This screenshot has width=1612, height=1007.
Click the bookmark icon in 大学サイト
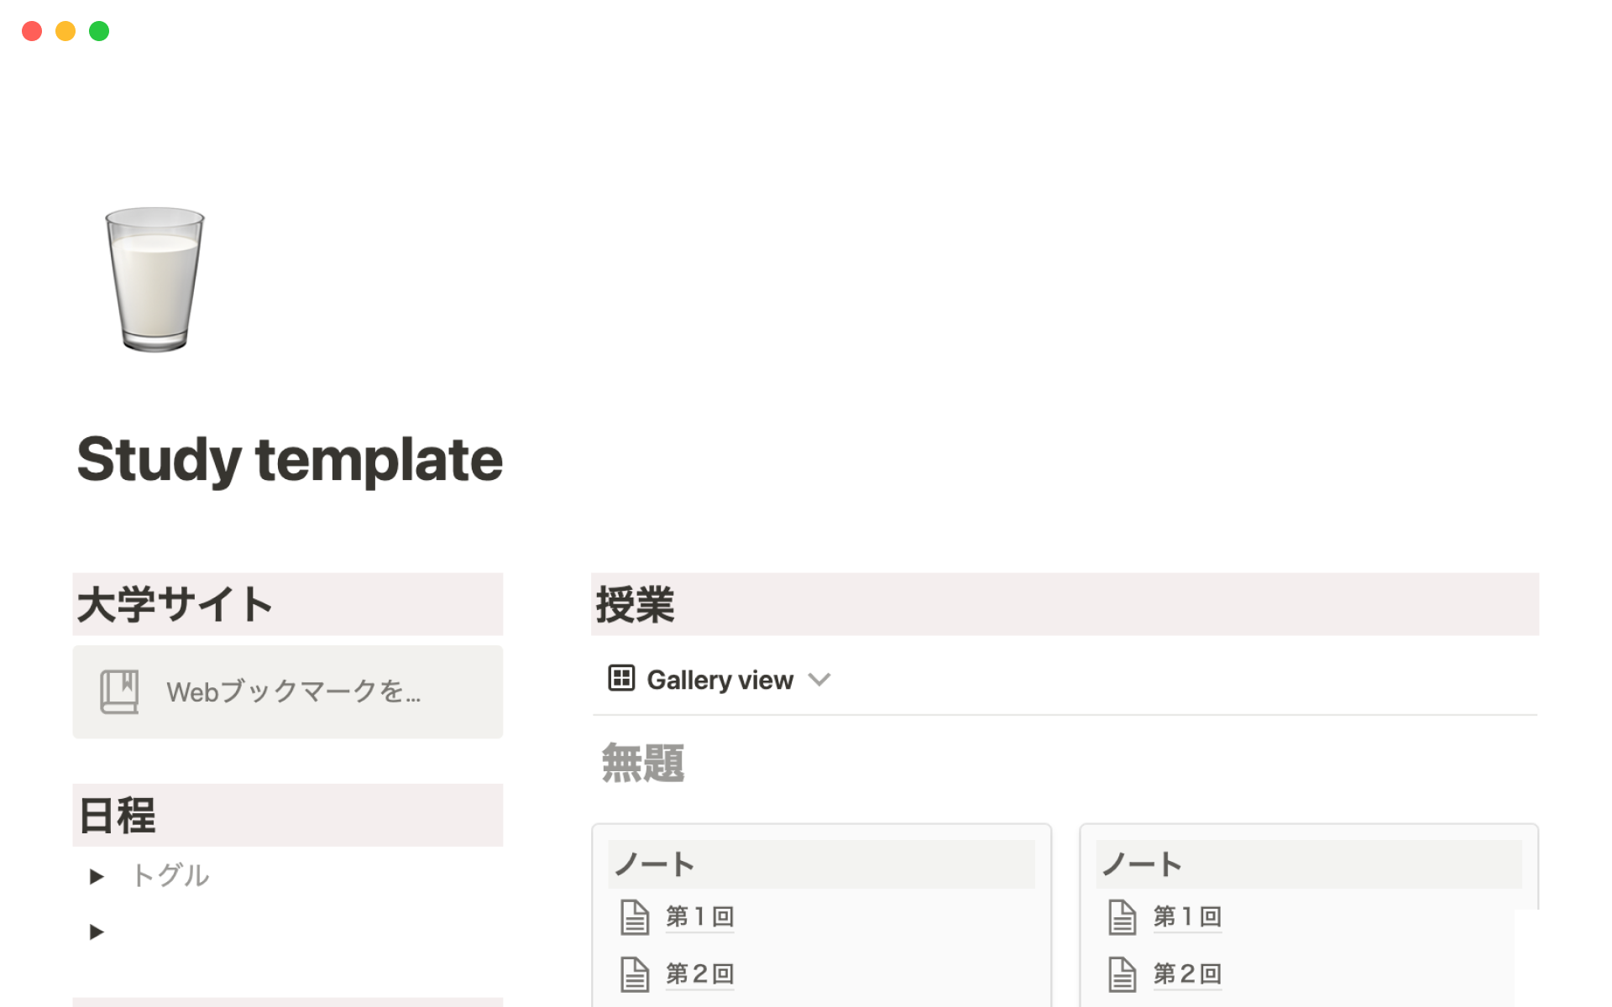coord(118,689)
